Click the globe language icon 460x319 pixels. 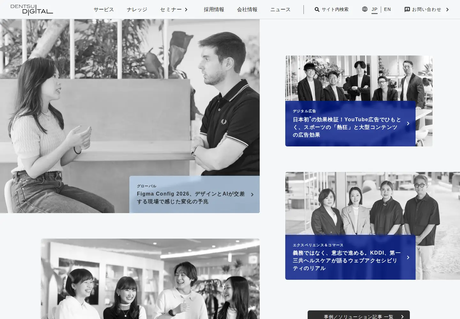click(x=365, y=9)
